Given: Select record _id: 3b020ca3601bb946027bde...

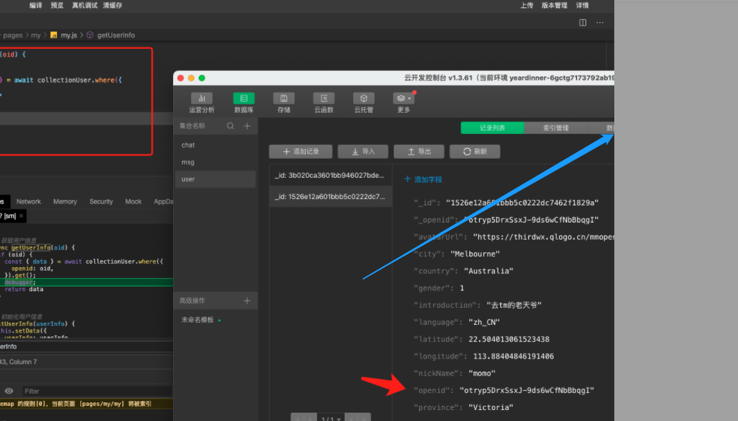Looking at the screenshot, I should coord(331,175).
